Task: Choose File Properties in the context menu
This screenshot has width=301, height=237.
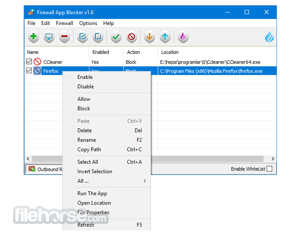Action: click(x=107, y=212)
